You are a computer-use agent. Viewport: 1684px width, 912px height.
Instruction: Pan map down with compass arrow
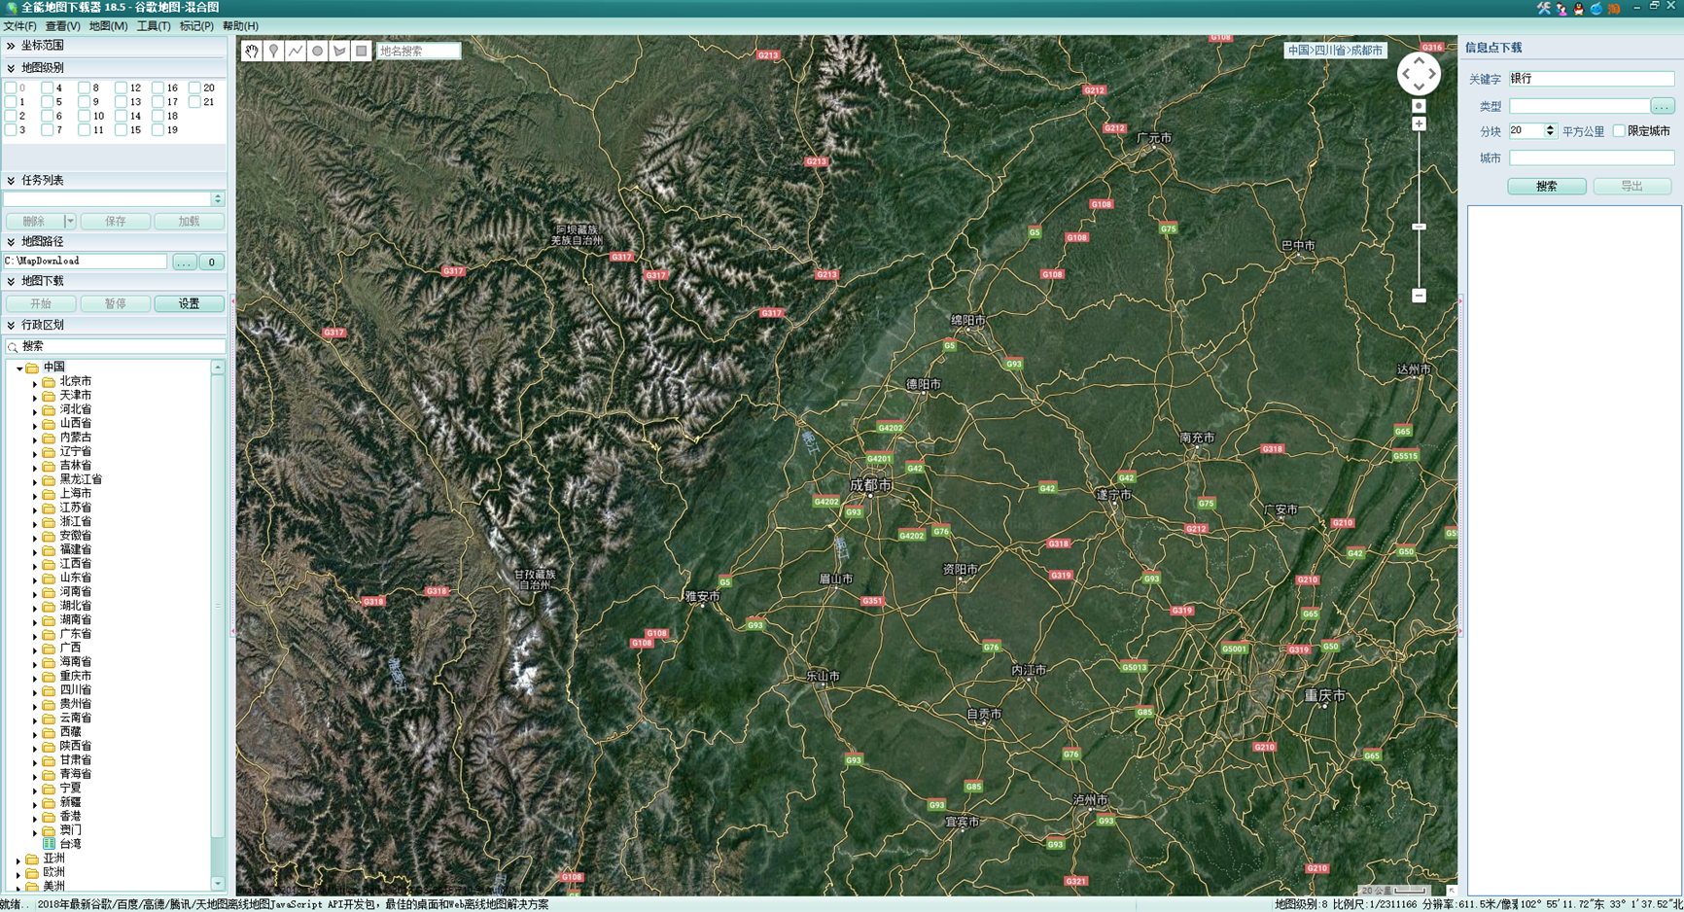tap(1419, 88)
